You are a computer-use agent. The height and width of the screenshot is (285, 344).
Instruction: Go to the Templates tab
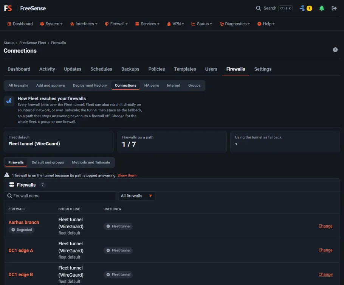pos(185,69)
